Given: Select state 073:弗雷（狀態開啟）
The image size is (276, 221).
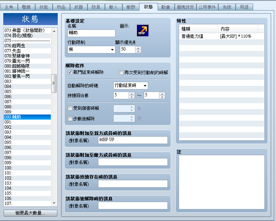Looking at the screenshot, I should tap(28, 30).
